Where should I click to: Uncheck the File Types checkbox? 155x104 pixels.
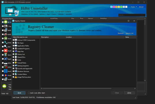click(14, 43)
